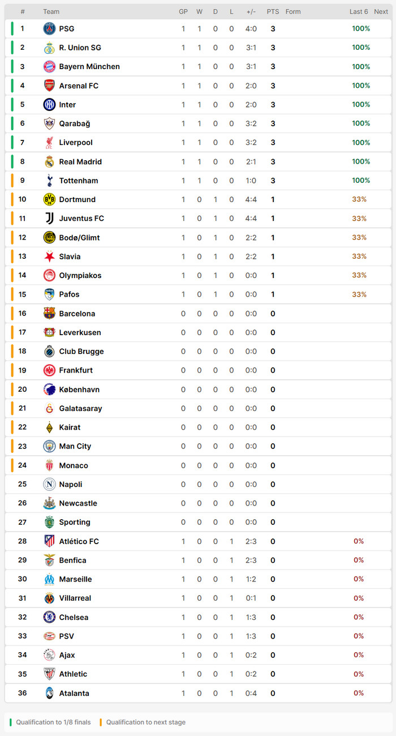
Task: Open the Liverpool team page link
Action: coord(76,143)
